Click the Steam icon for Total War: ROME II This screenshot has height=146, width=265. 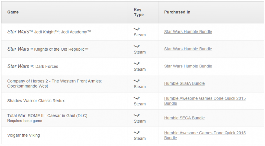pos(137,116)
